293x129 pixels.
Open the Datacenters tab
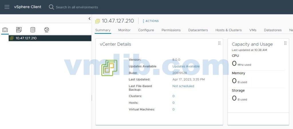(x=198, y=30)
